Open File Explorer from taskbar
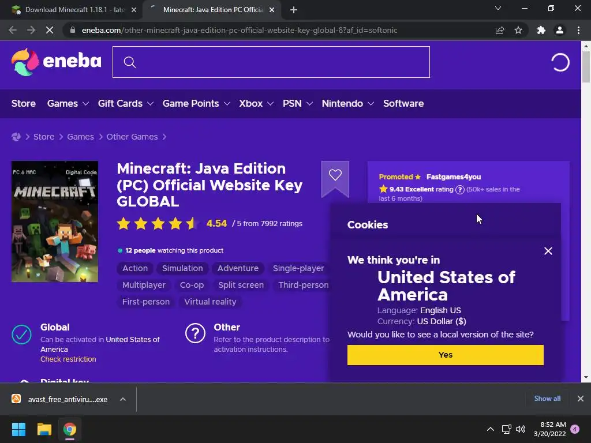The width and height of the screenshot is (591, 443). pyautogui.click(x=44, y=429)
